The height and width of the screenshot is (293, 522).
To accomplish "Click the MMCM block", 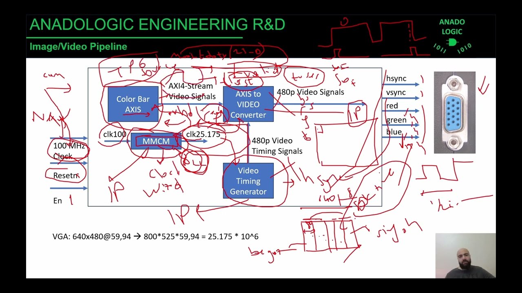I will [156, 141].
